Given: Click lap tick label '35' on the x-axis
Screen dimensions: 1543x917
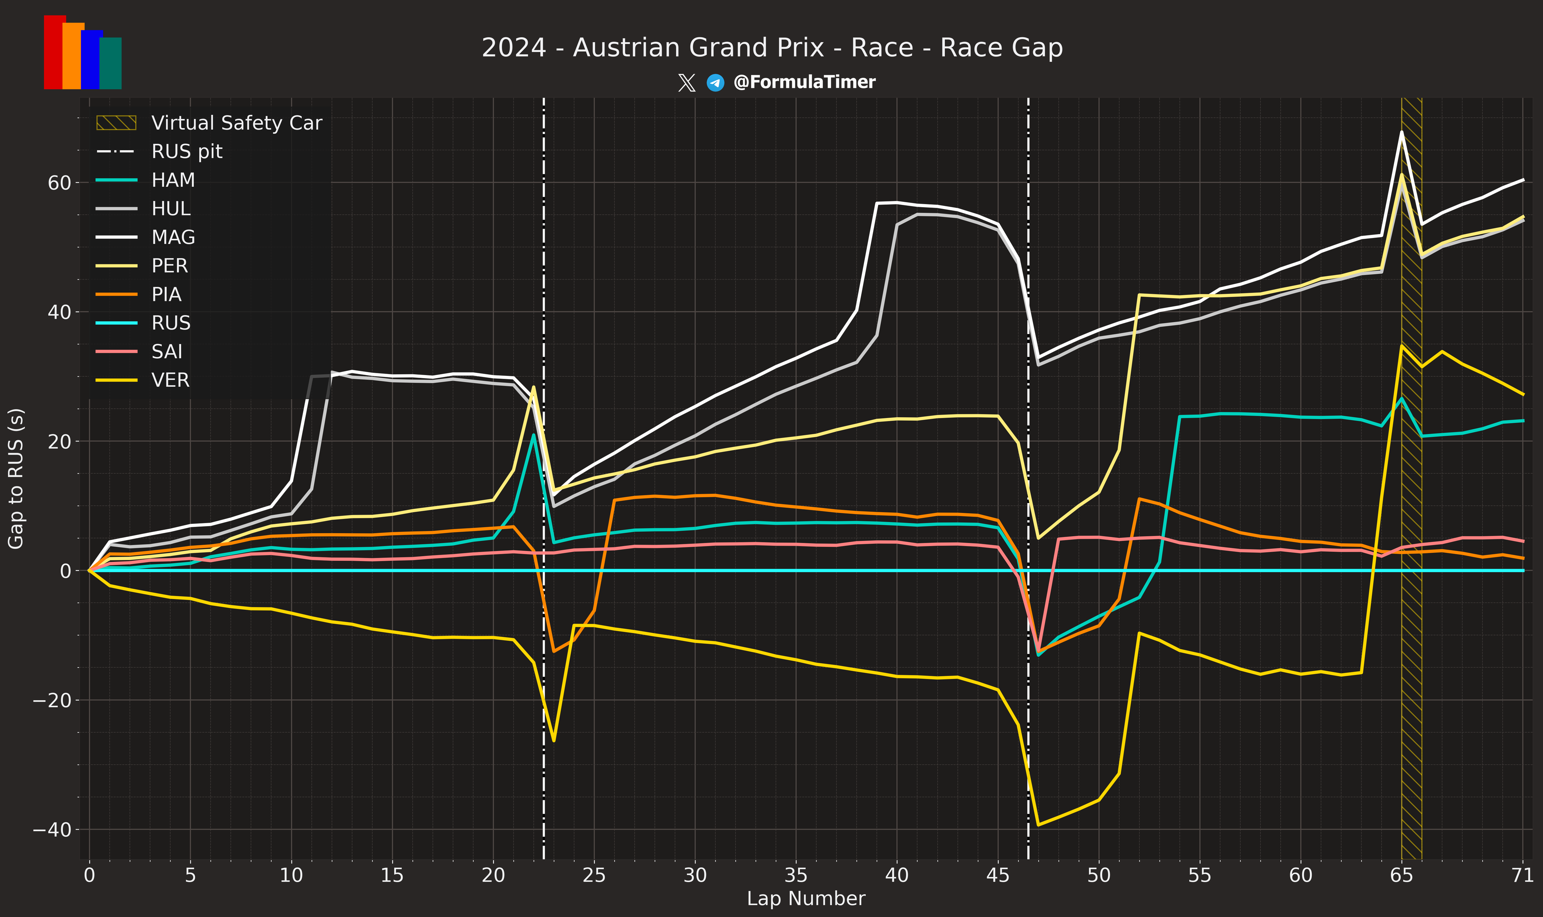Looking at the screenshot, I should (796, 876).
